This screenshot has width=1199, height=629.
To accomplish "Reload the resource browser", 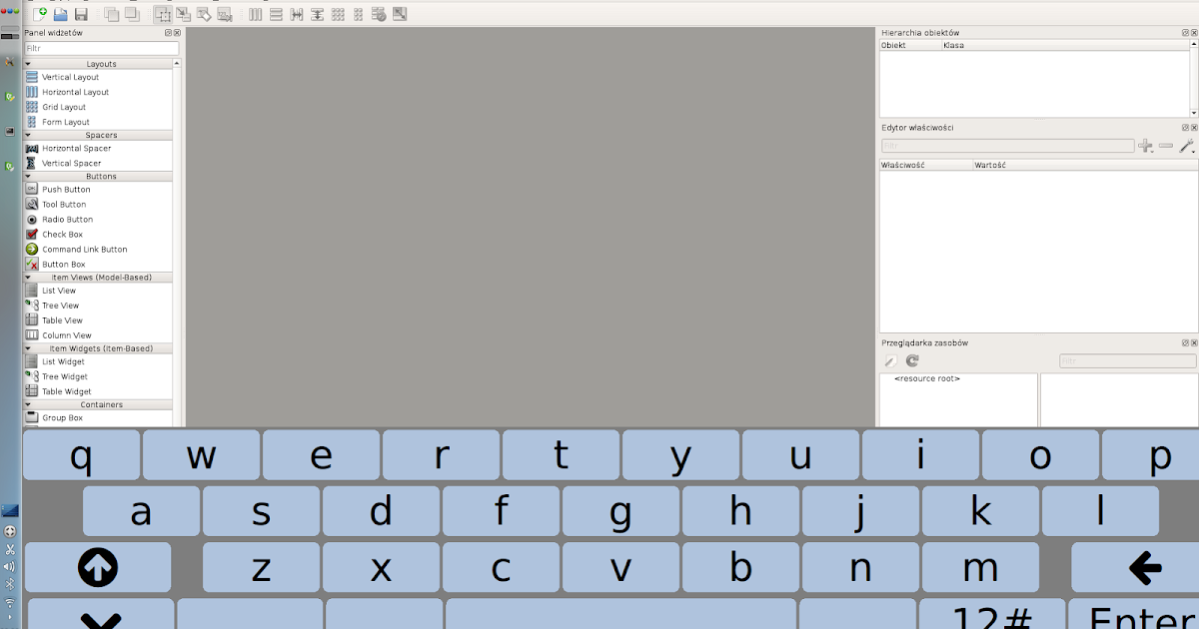I will coord(910,360).
